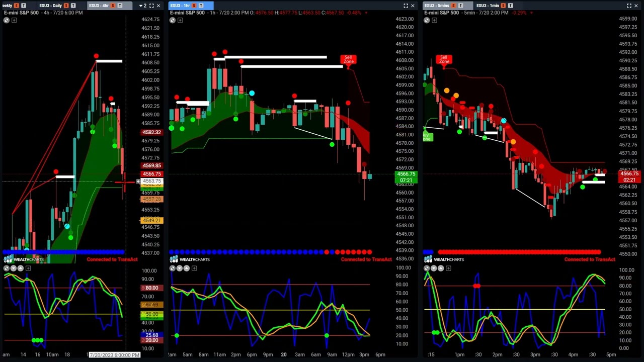Move 1hr oscillator pane down
Viewport: 644px width, 362px height.
pos(180,268)
